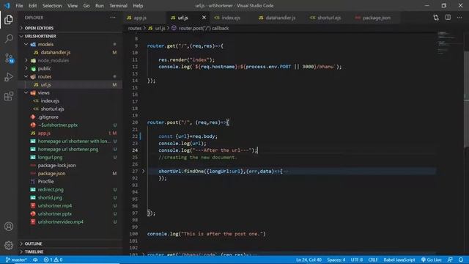This screenshot has height=264, width=469.
Task: Expand the OUTLINE section
Action: tap(33, 243)
